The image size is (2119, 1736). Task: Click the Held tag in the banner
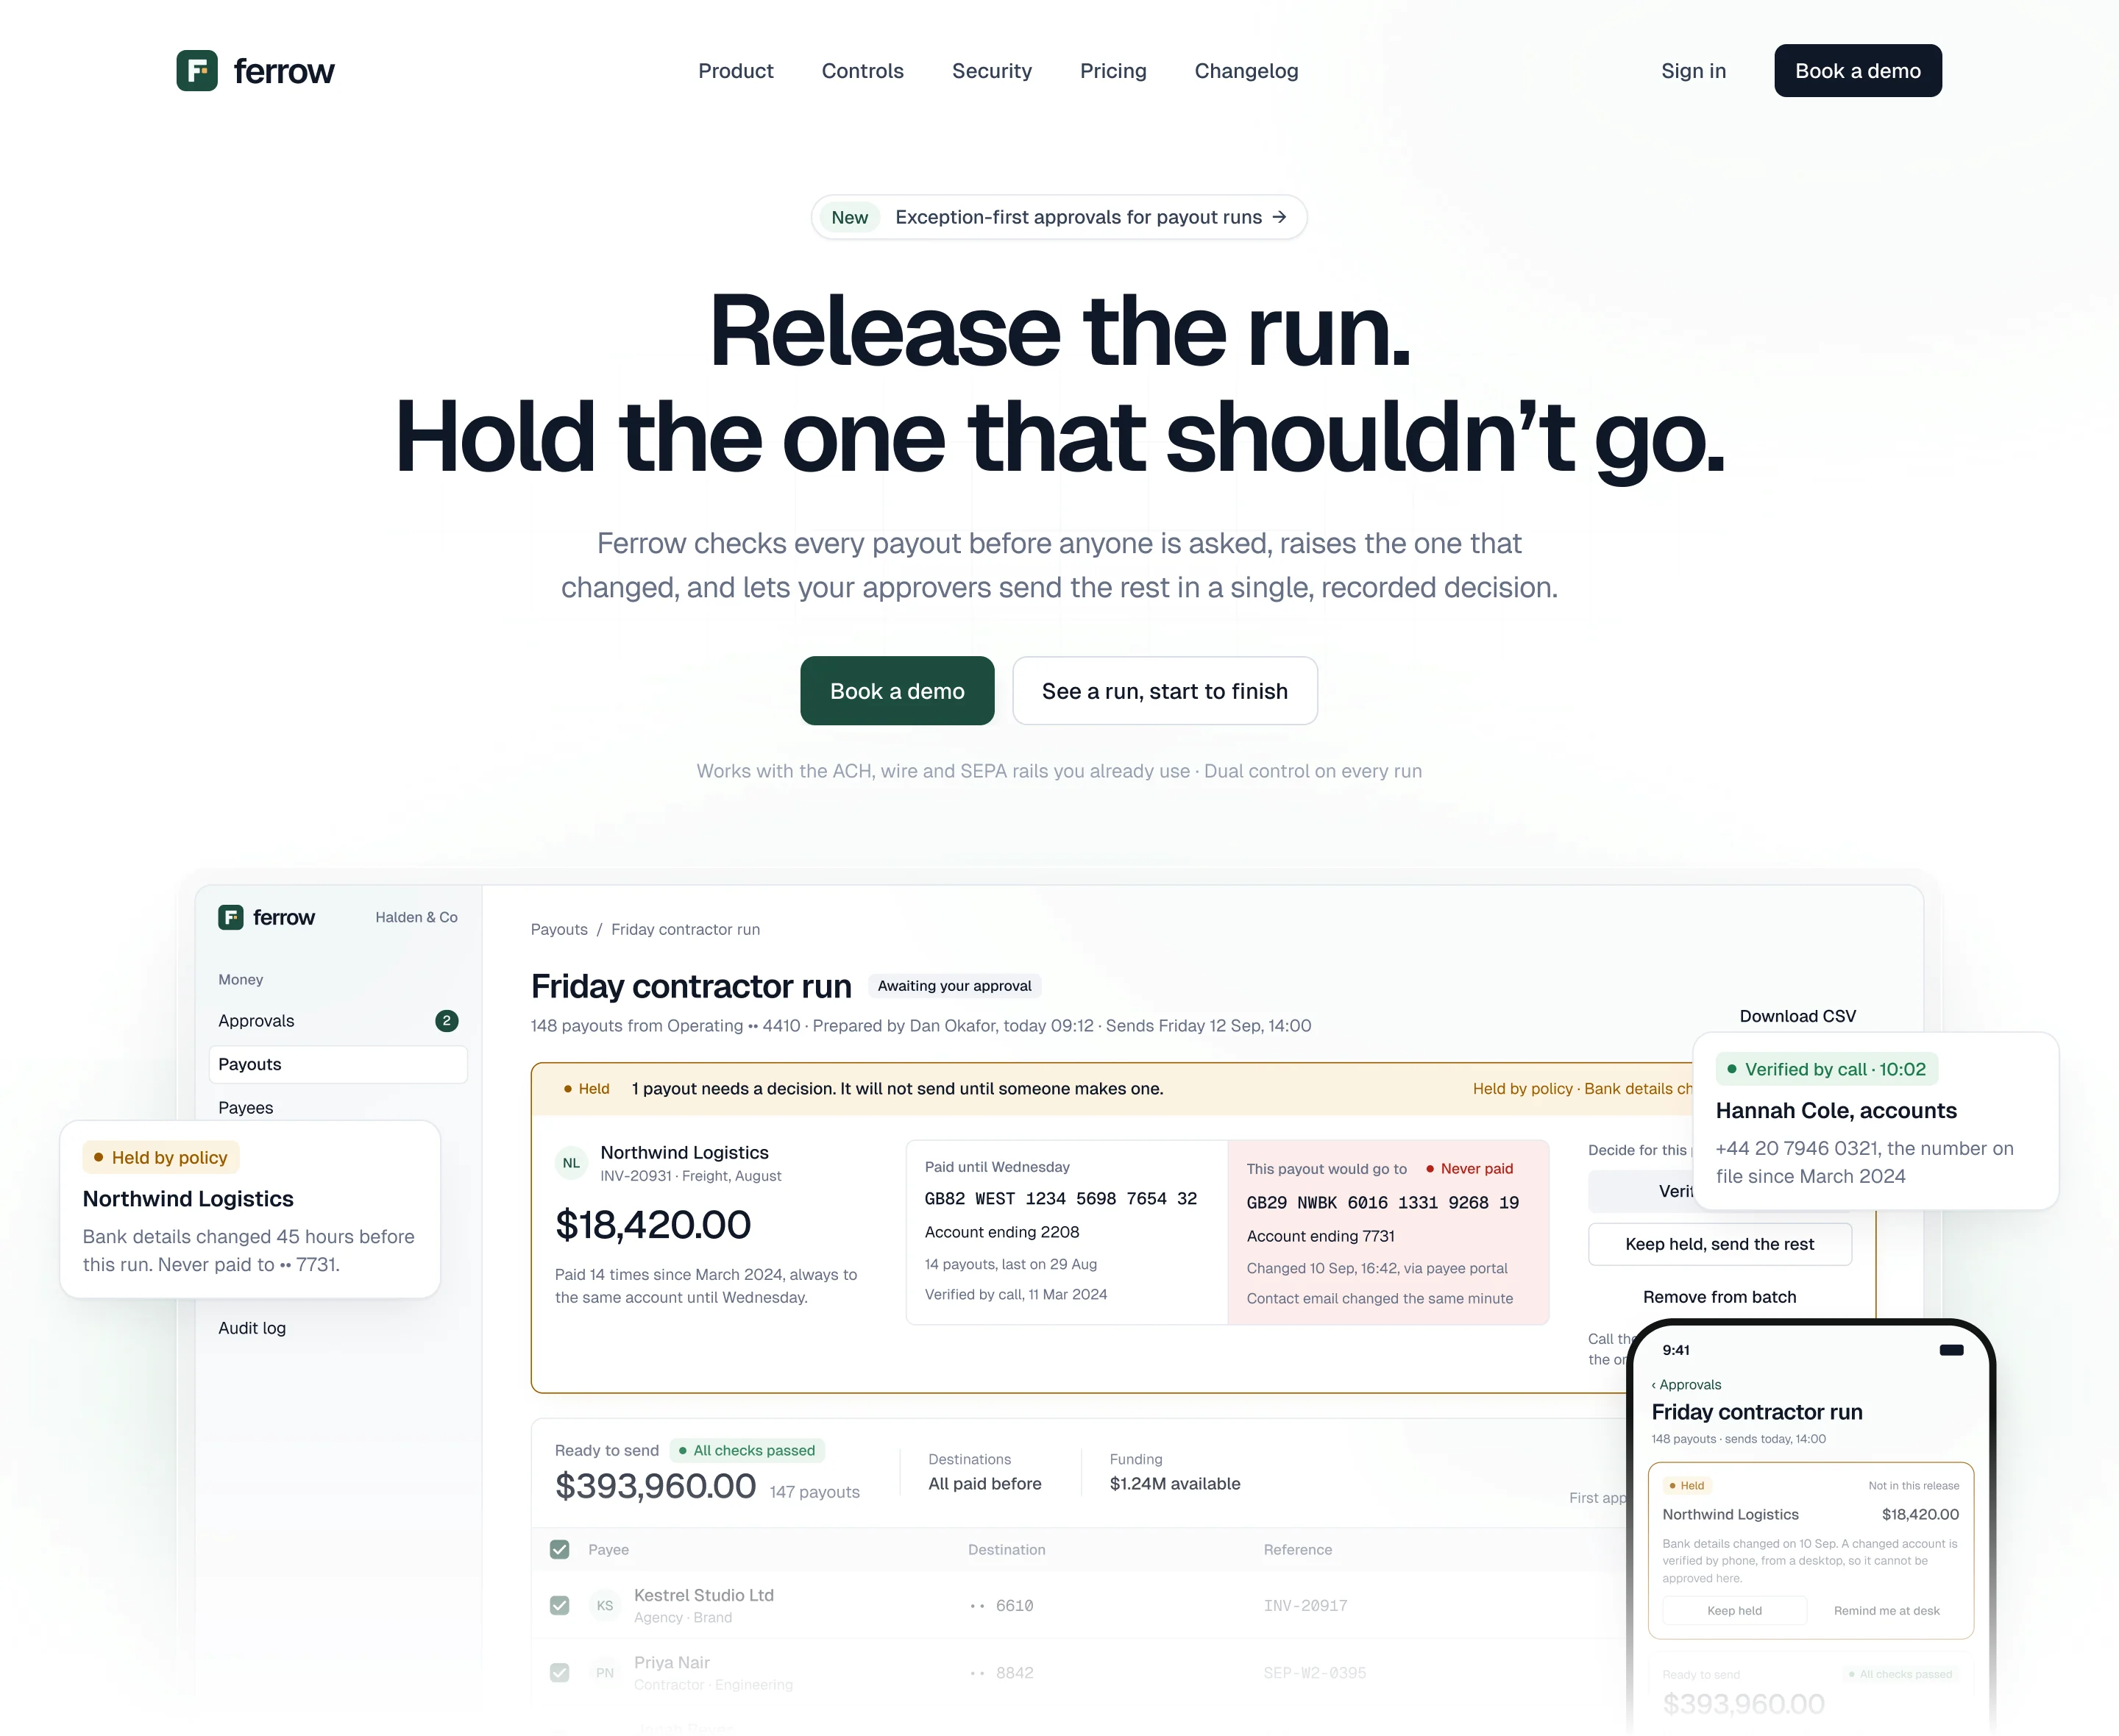coord(586,1089)
